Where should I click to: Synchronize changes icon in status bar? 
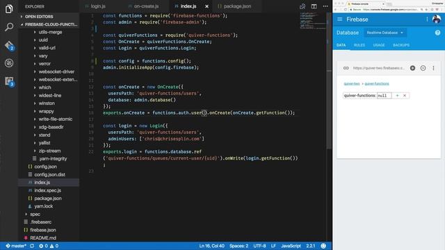point(32,246)
